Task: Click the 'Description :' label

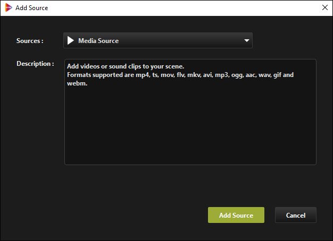Action: [35, 64]
